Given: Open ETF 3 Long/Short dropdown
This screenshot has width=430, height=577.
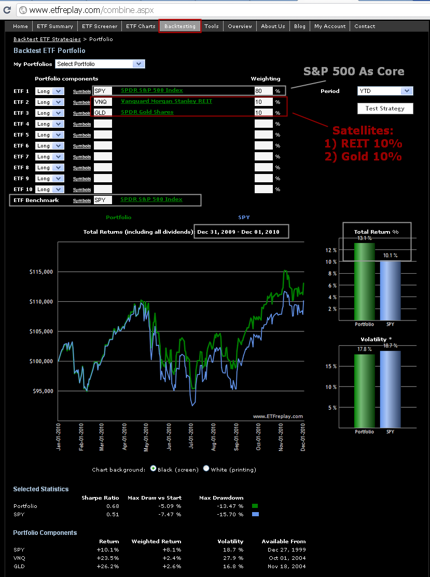Looking at the screenshot, I should coord(50,113).
